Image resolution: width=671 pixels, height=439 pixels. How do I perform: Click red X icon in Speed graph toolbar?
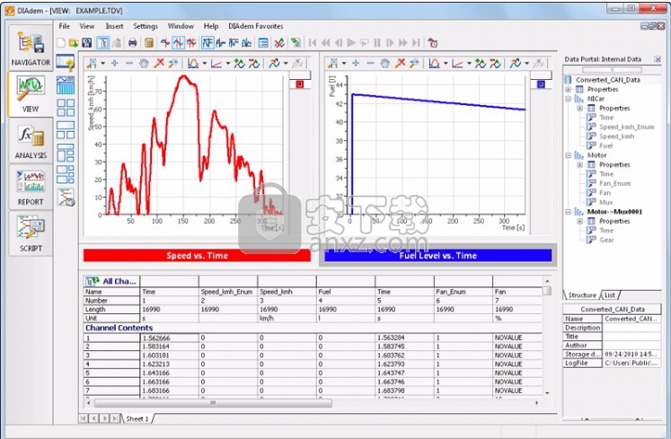coord(159,64)
